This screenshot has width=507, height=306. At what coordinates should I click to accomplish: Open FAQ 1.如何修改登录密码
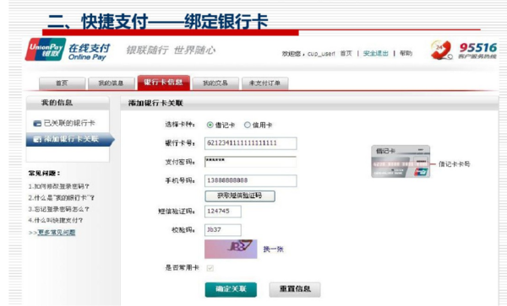[x=58, y=186]
